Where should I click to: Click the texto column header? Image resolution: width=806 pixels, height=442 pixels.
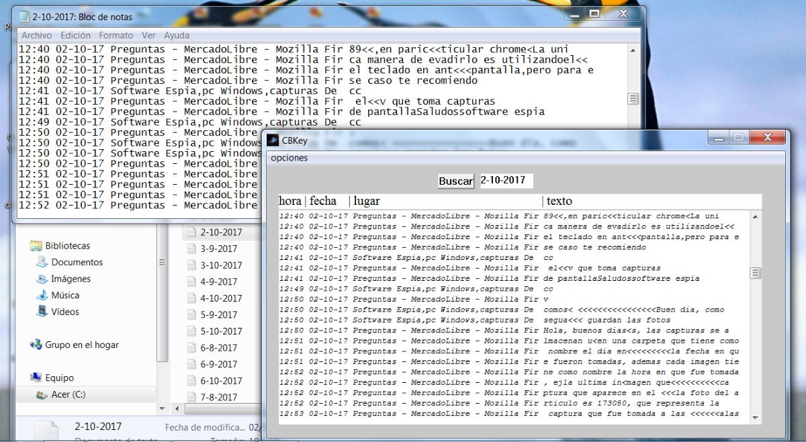559,201
